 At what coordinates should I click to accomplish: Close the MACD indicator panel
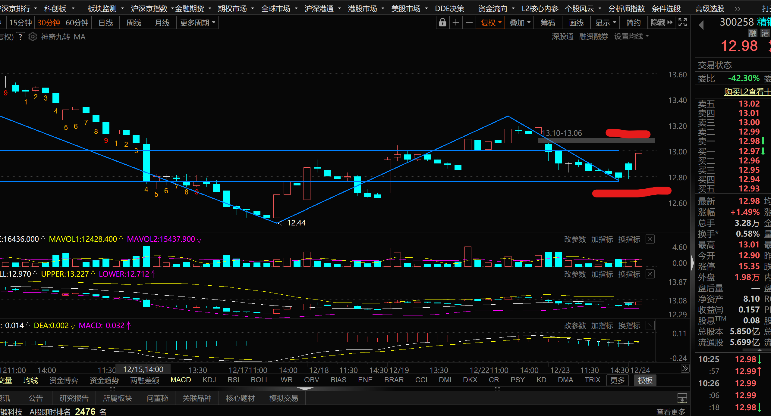click(650, 326)
